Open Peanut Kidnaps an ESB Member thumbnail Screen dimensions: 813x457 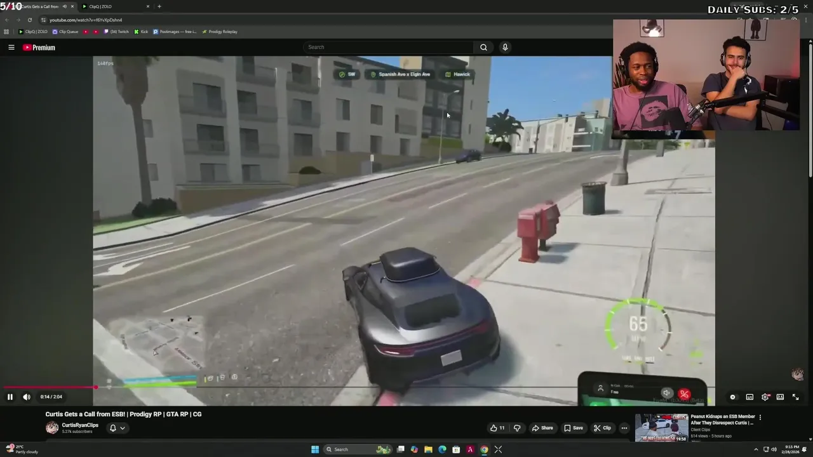click(661, 428)
